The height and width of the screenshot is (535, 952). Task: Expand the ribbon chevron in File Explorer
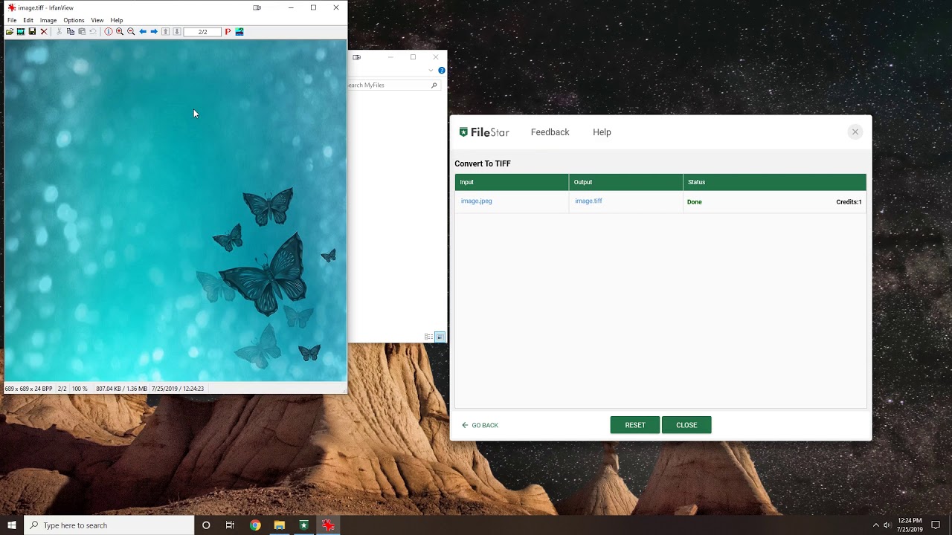point(431,71)
